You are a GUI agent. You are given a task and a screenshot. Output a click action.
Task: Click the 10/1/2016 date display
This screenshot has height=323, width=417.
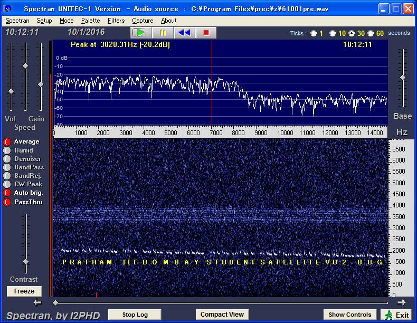pyautogui.click(x=86, y=32)
